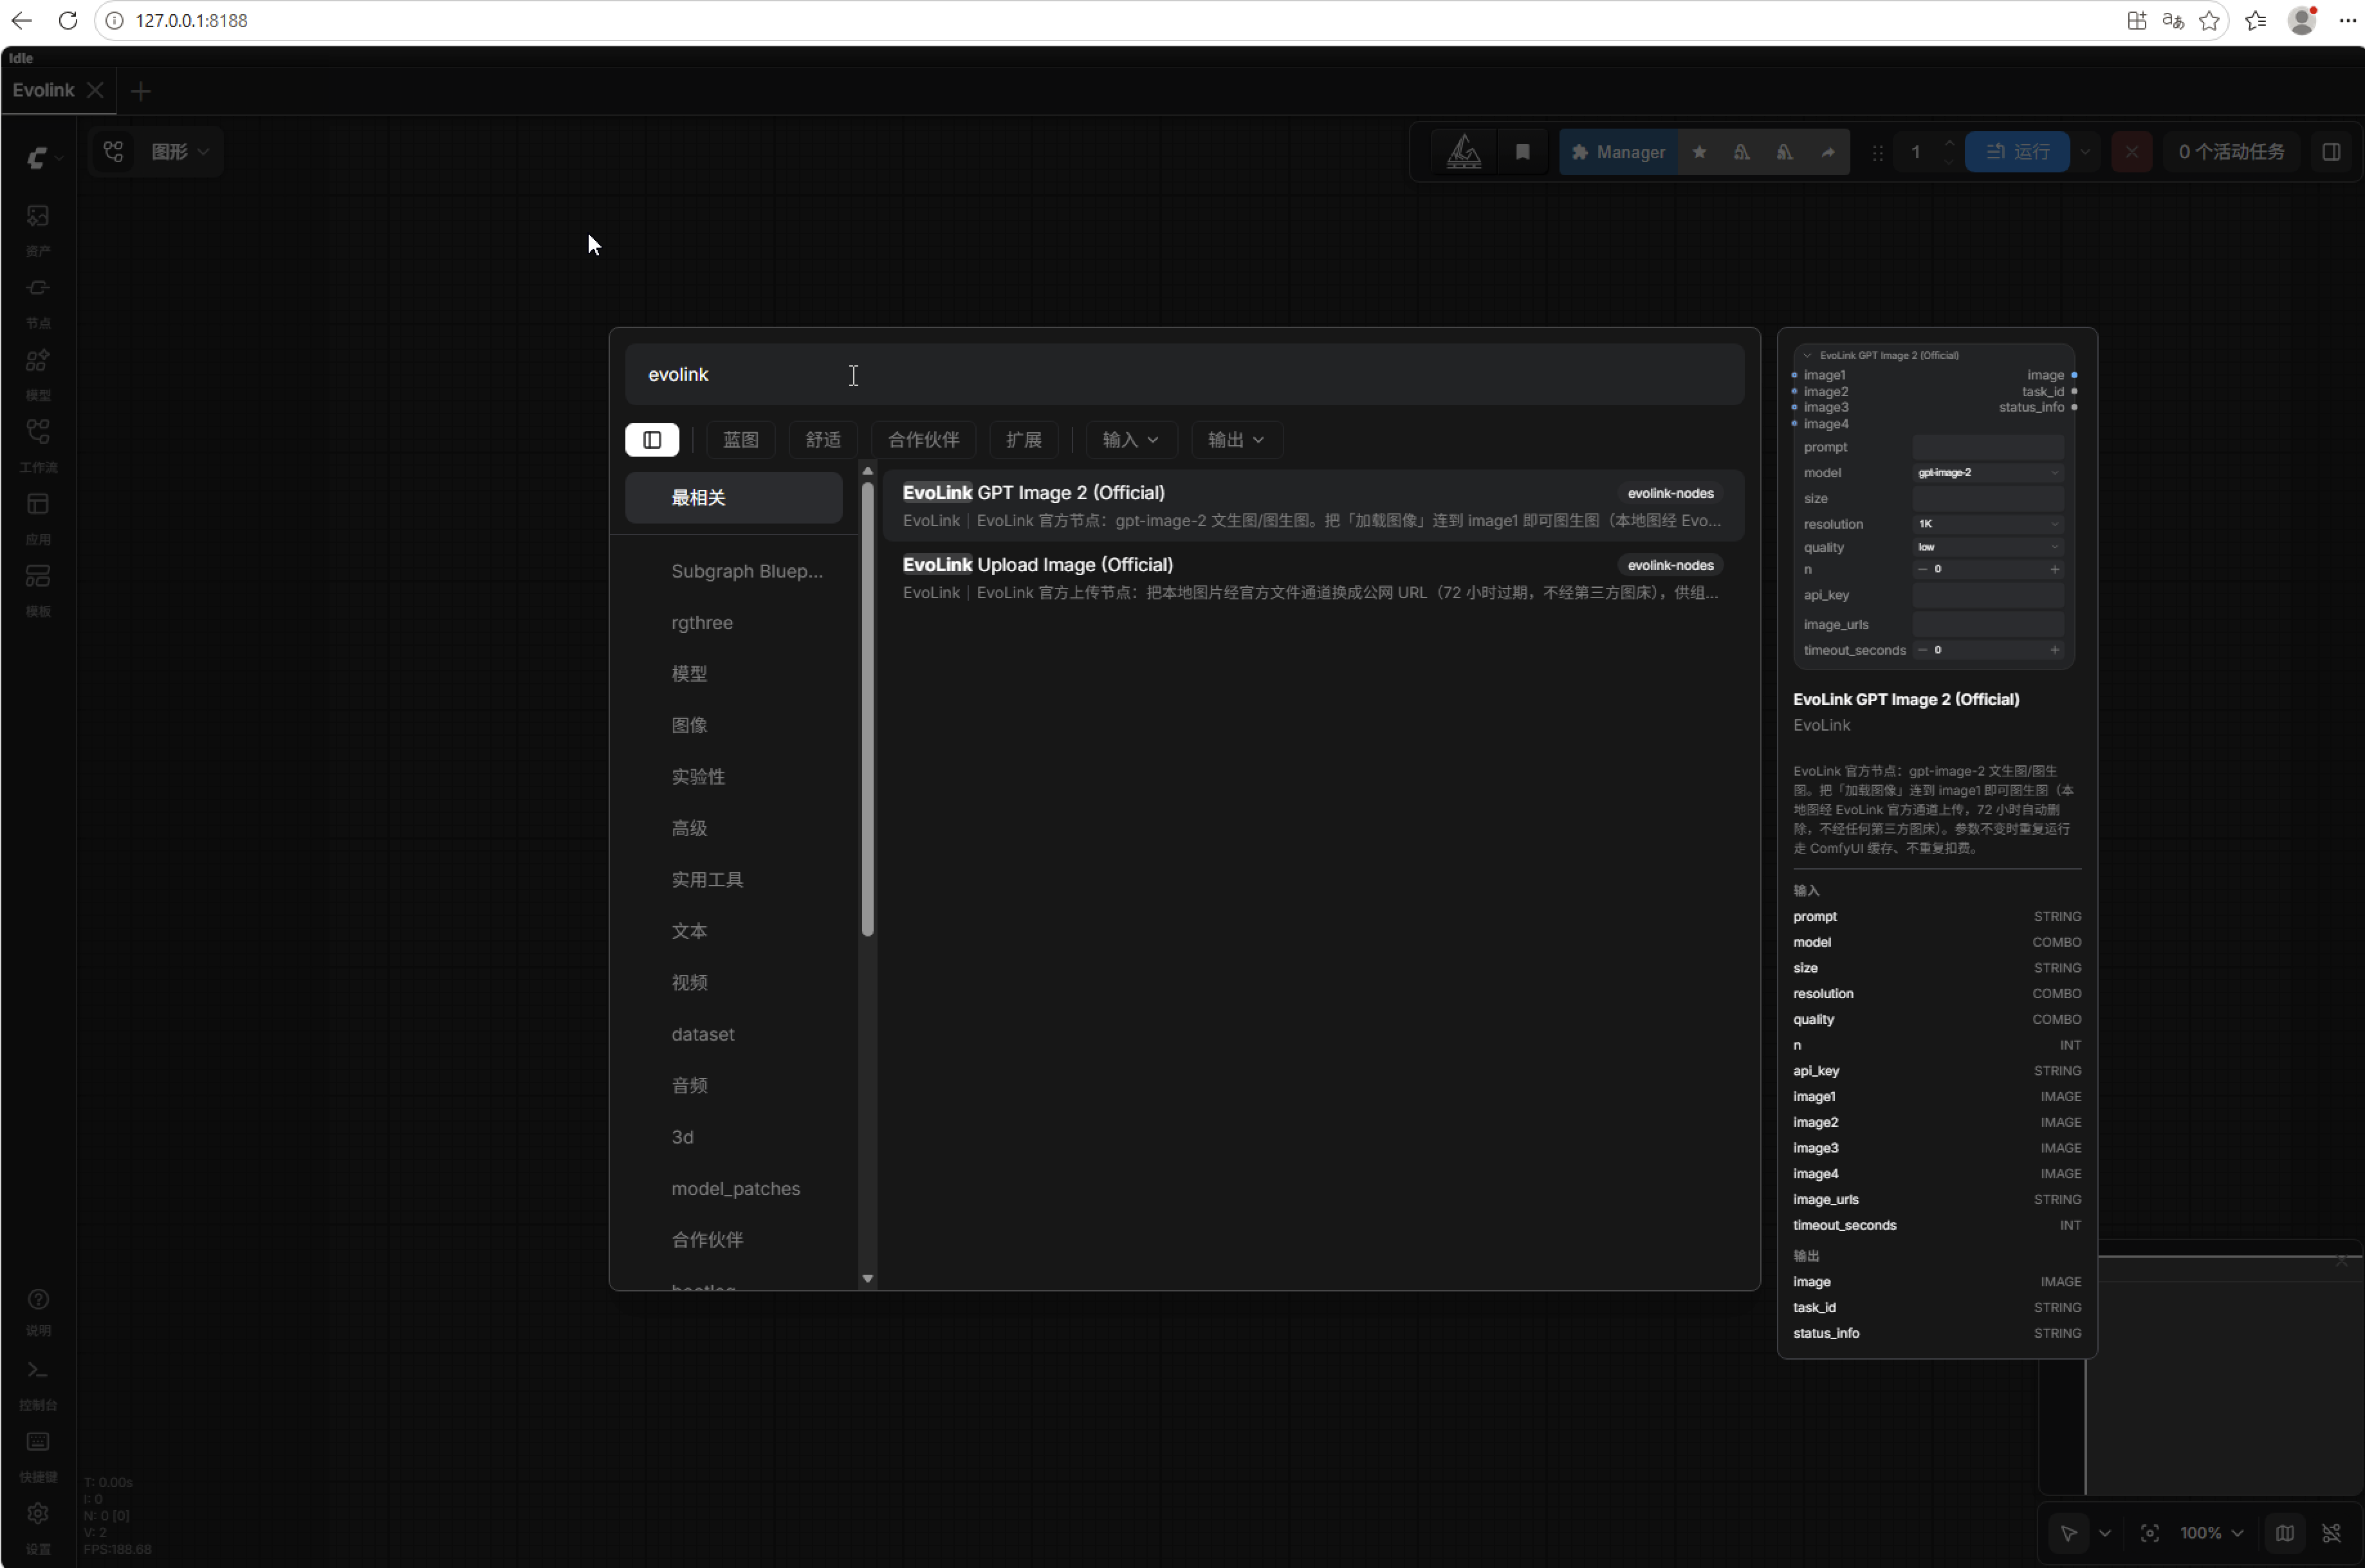Toggle the 扩展 filter chip
This screenshot has width=2365, height=1568.
click(1024, 440)
